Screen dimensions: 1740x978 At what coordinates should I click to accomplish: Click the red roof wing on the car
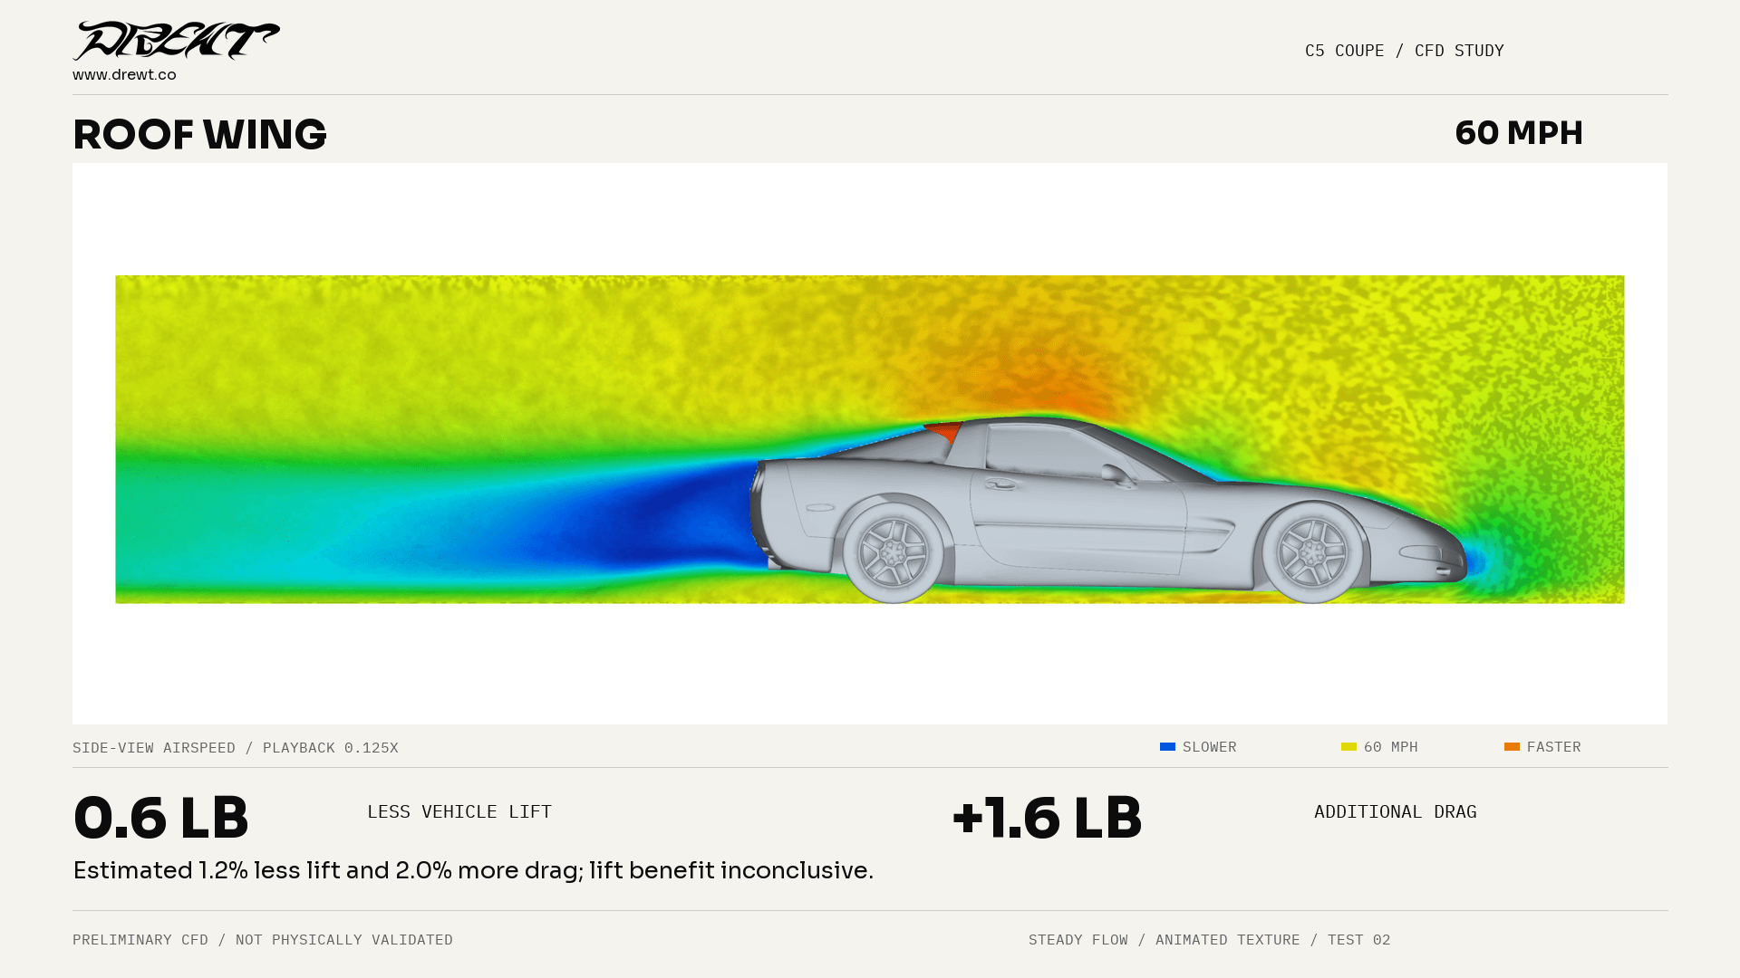(x=944, y=431)
